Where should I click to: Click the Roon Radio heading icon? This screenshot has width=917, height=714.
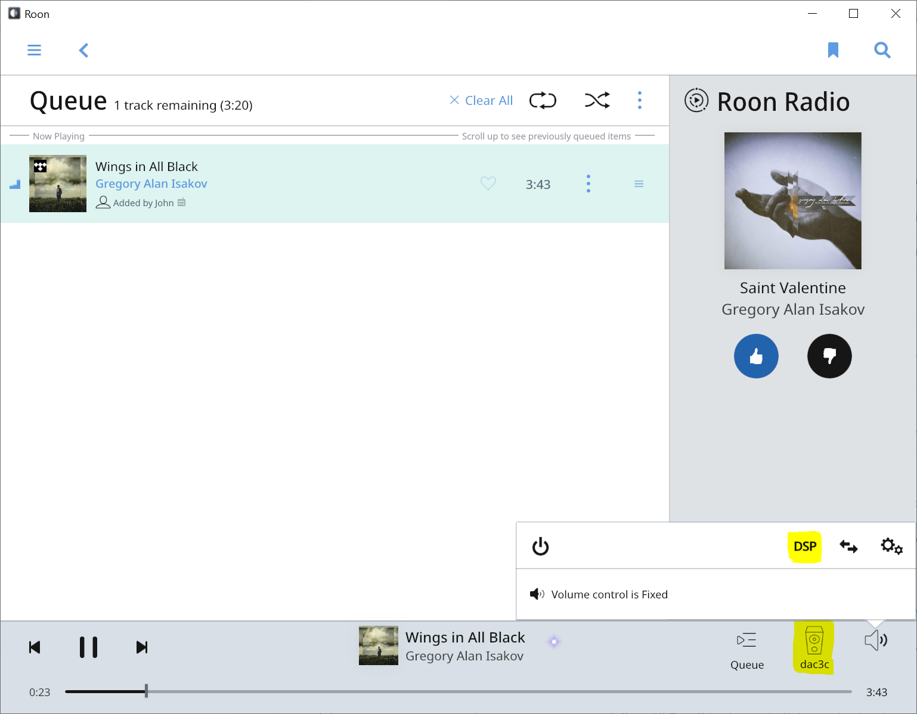696,100
